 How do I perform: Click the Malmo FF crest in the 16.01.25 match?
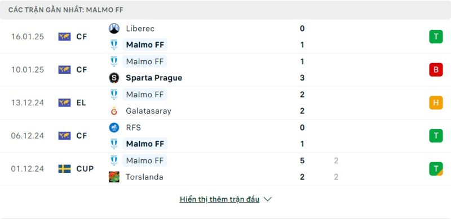click(114, 45)
